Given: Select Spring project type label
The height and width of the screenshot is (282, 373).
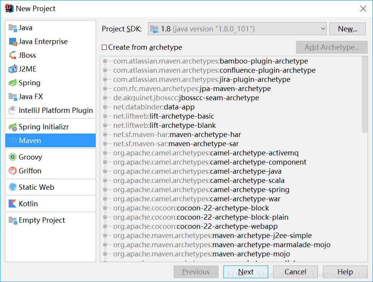Looking at the screenshot, I should click(29, 83).
